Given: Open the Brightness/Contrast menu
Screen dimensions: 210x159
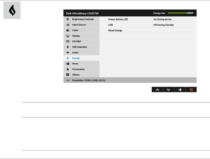Looking at the screenshot, I should click(81, 19).
